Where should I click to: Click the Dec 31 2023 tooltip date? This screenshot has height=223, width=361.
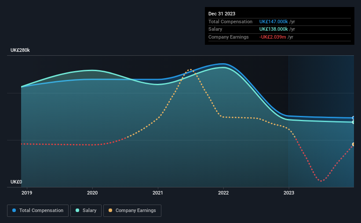point(222,14)
